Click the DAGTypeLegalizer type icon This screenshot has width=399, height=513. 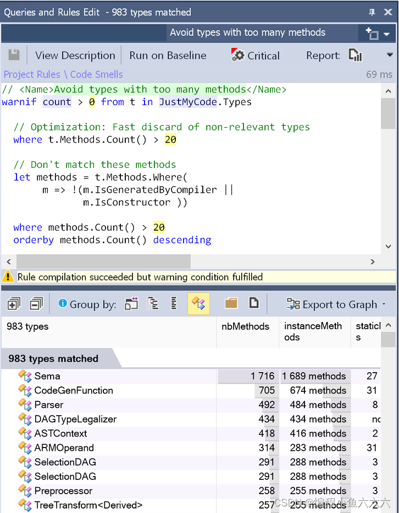point(25,419)
